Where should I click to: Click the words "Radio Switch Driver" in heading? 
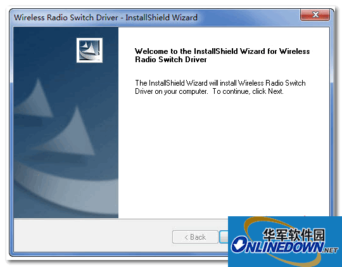click(x=171, y=60)
